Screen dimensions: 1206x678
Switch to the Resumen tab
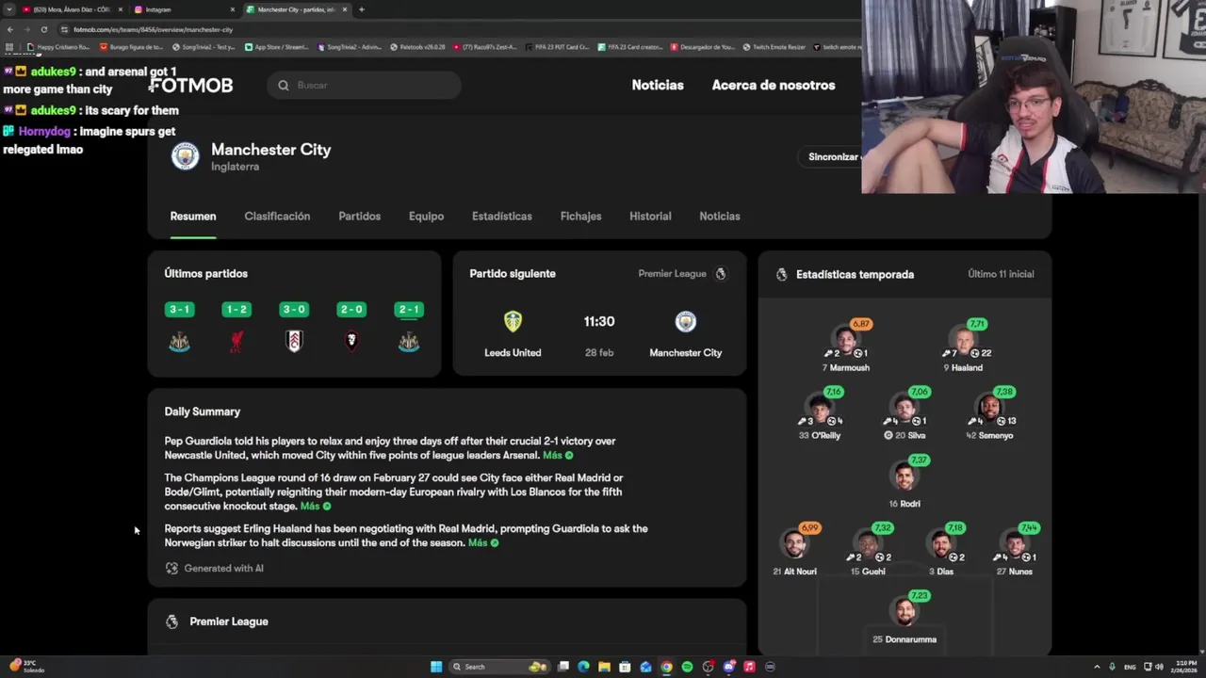tap(193, 217)
